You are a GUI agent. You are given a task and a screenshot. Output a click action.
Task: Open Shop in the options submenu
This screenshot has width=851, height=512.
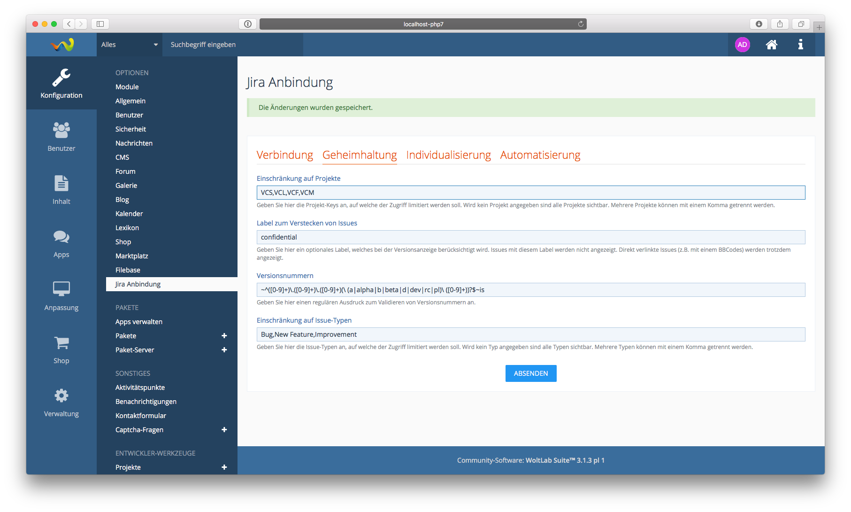click(x=123, y=242)
